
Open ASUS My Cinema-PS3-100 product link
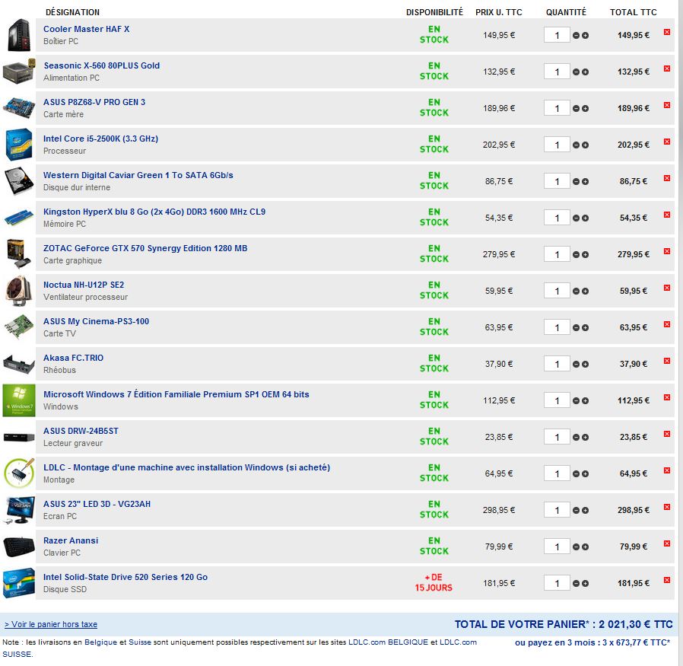pos(96,321)
